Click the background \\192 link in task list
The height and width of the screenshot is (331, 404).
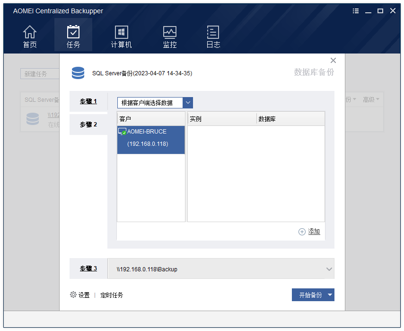(x=53, y=115)
